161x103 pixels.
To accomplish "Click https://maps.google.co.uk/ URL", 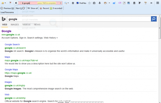I will [x=18, y=73].
